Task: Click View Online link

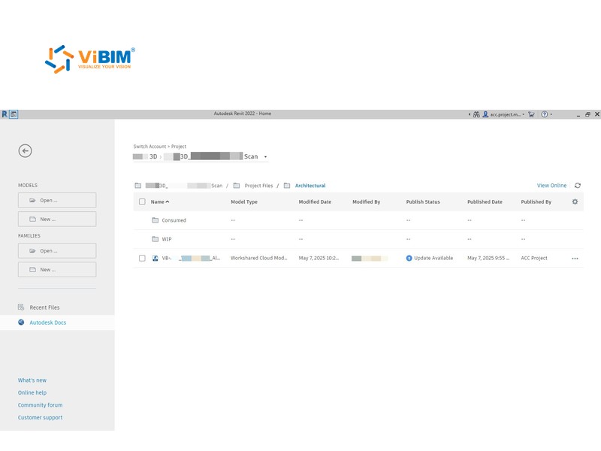Action: 551,186
